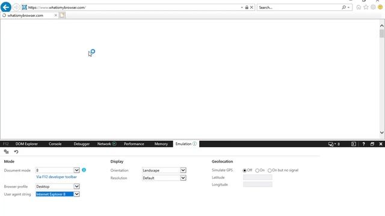Switch to the Performance tab
Image resolution: width=385 pixels, height=216 pixels.
(134, 144)
